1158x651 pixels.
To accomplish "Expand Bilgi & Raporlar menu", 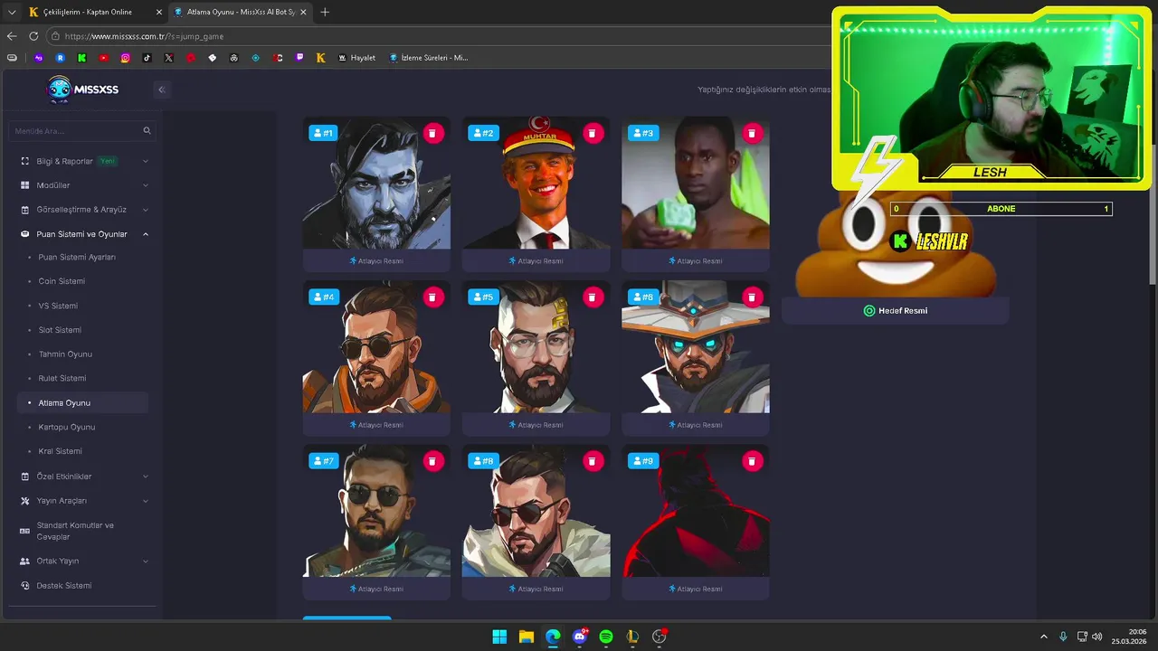I will click(x=84, y=161).
